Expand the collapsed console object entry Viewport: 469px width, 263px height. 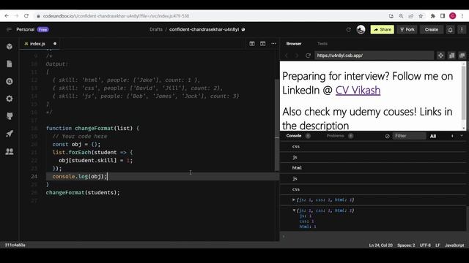coord(294,199)
